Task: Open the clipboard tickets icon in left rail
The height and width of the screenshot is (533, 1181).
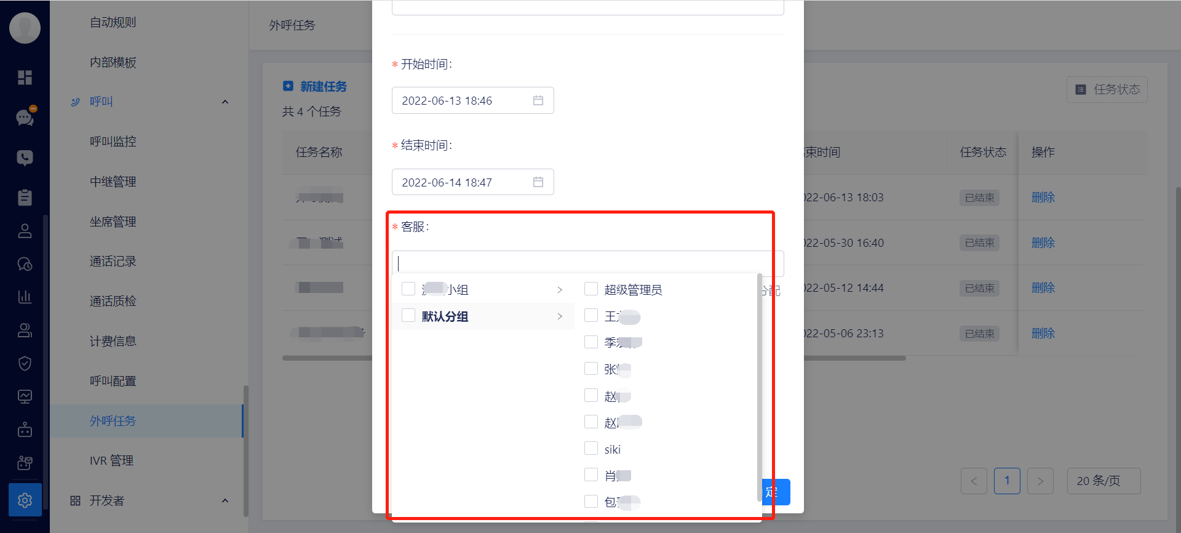Action: tap(25, 198)
